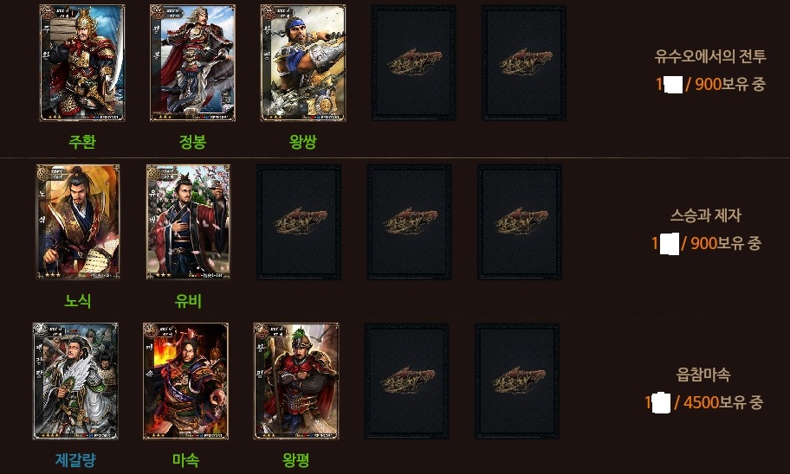
Task: Click the last locked slot in 유수오에서의 전투 row
Action: pyautogui.click(x=524, y=63)
